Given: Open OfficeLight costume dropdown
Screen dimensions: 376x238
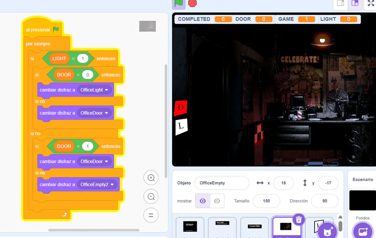Looking at the screenshot, I should pos(94,90).
